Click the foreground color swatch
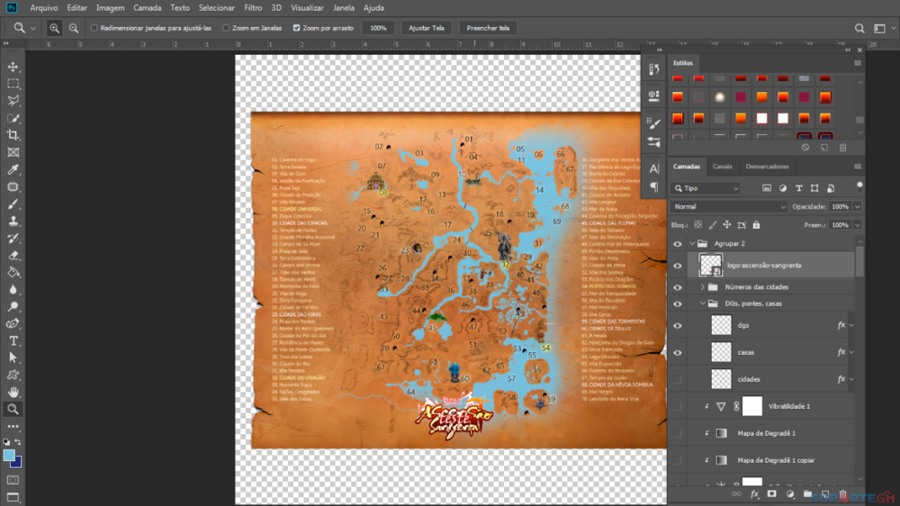This screenshot has height=506, width=900. pyautogui.click(x=9, y=456)
